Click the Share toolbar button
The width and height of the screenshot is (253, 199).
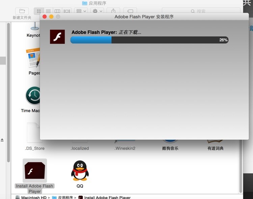113,11
